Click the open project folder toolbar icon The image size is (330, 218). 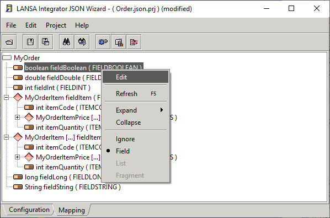point(9,42)
